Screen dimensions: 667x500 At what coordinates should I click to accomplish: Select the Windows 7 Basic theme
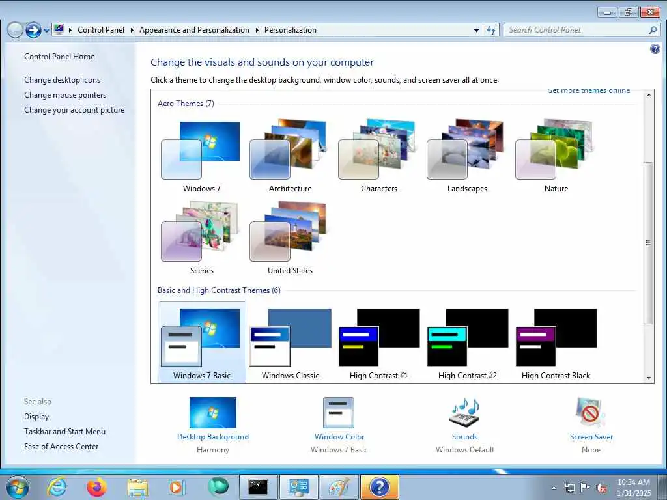(x=202, y=342)
